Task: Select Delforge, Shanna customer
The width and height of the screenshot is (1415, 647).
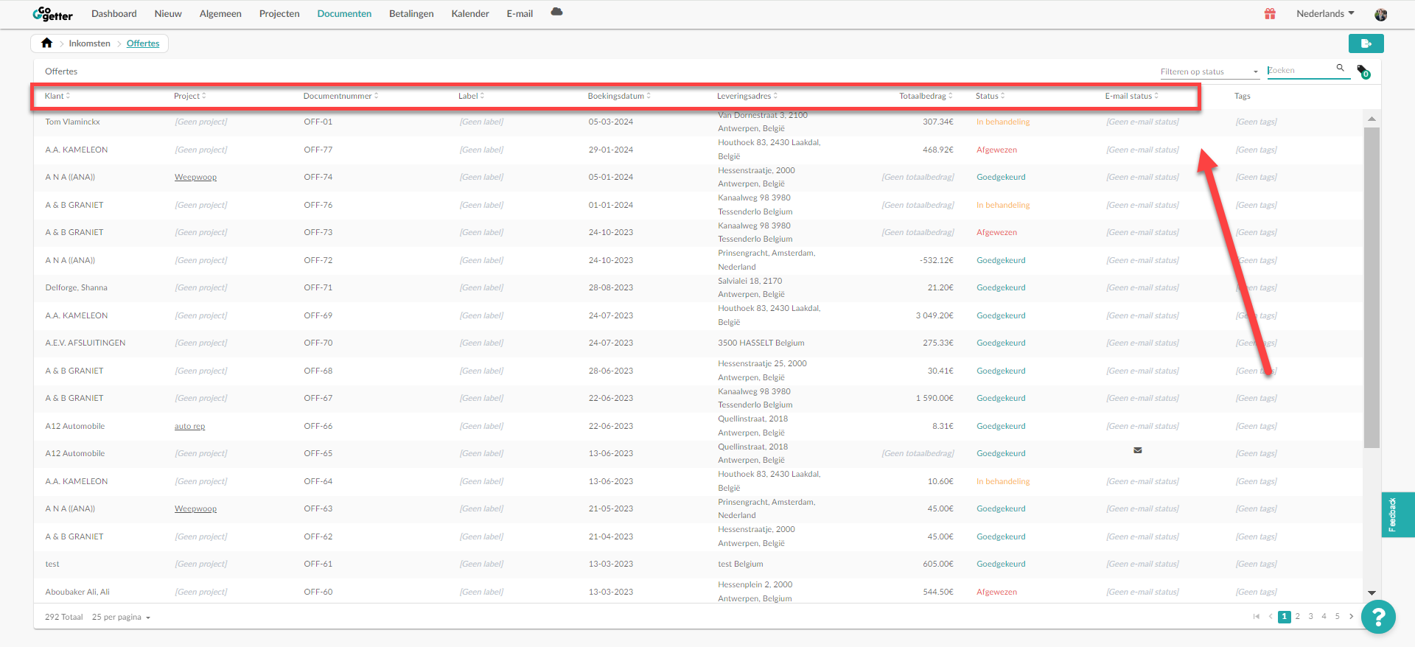Action: pyautogui.click(x=76, y=288)
